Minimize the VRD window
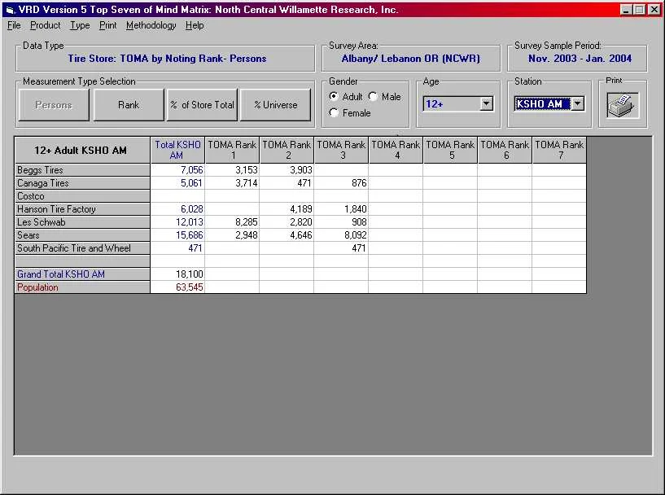Screen dimensions: 665x495 [626, 9]
